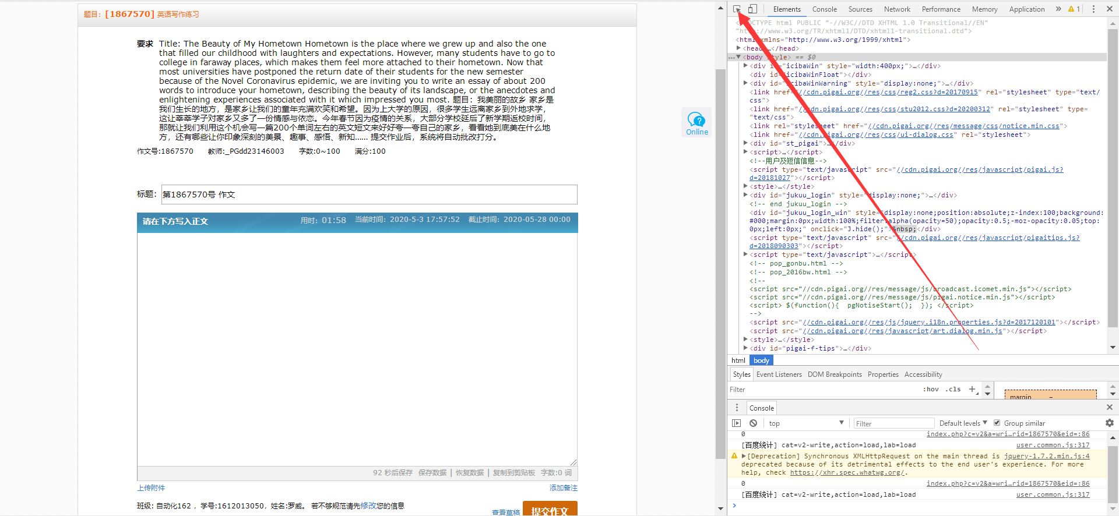The height and width of the screenshot is (516, 1119).
Task: Show more DevTools tabs with chevron icon
Action: point(1058,9)
